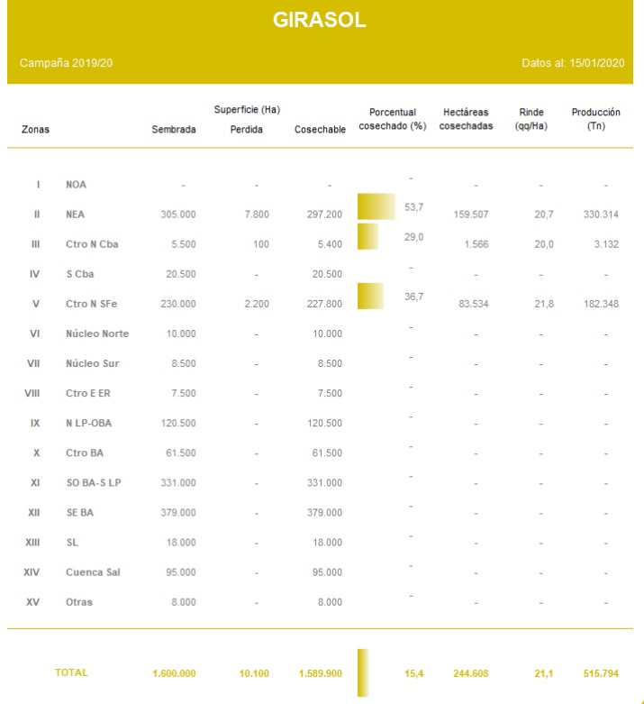Click the TOTAL row percentage bar
The image size is (644, 704).
(x=363, y=672)
